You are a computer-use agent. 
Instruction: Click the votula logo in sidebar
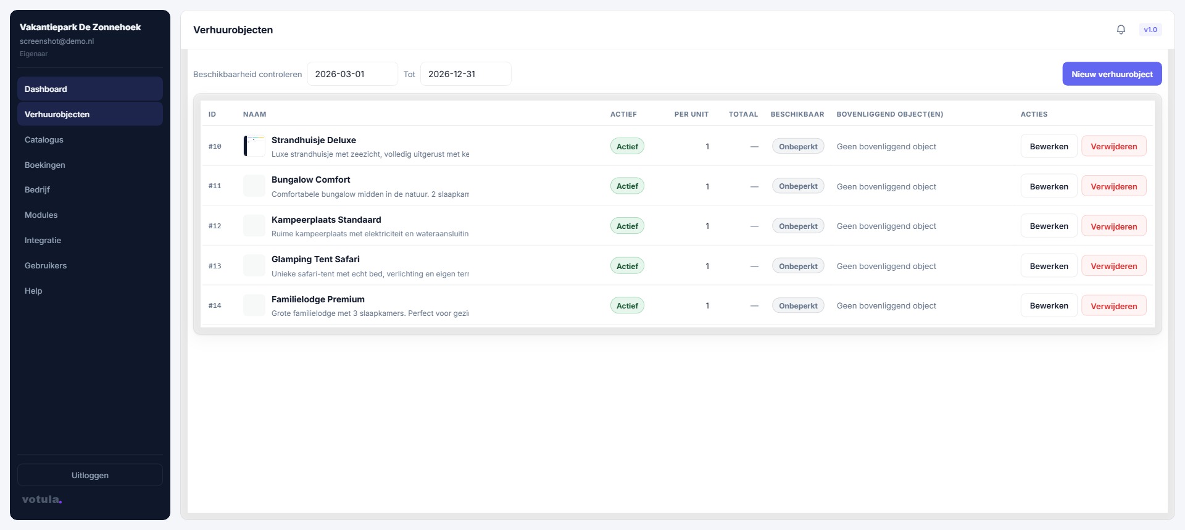(x=42, y=499)
